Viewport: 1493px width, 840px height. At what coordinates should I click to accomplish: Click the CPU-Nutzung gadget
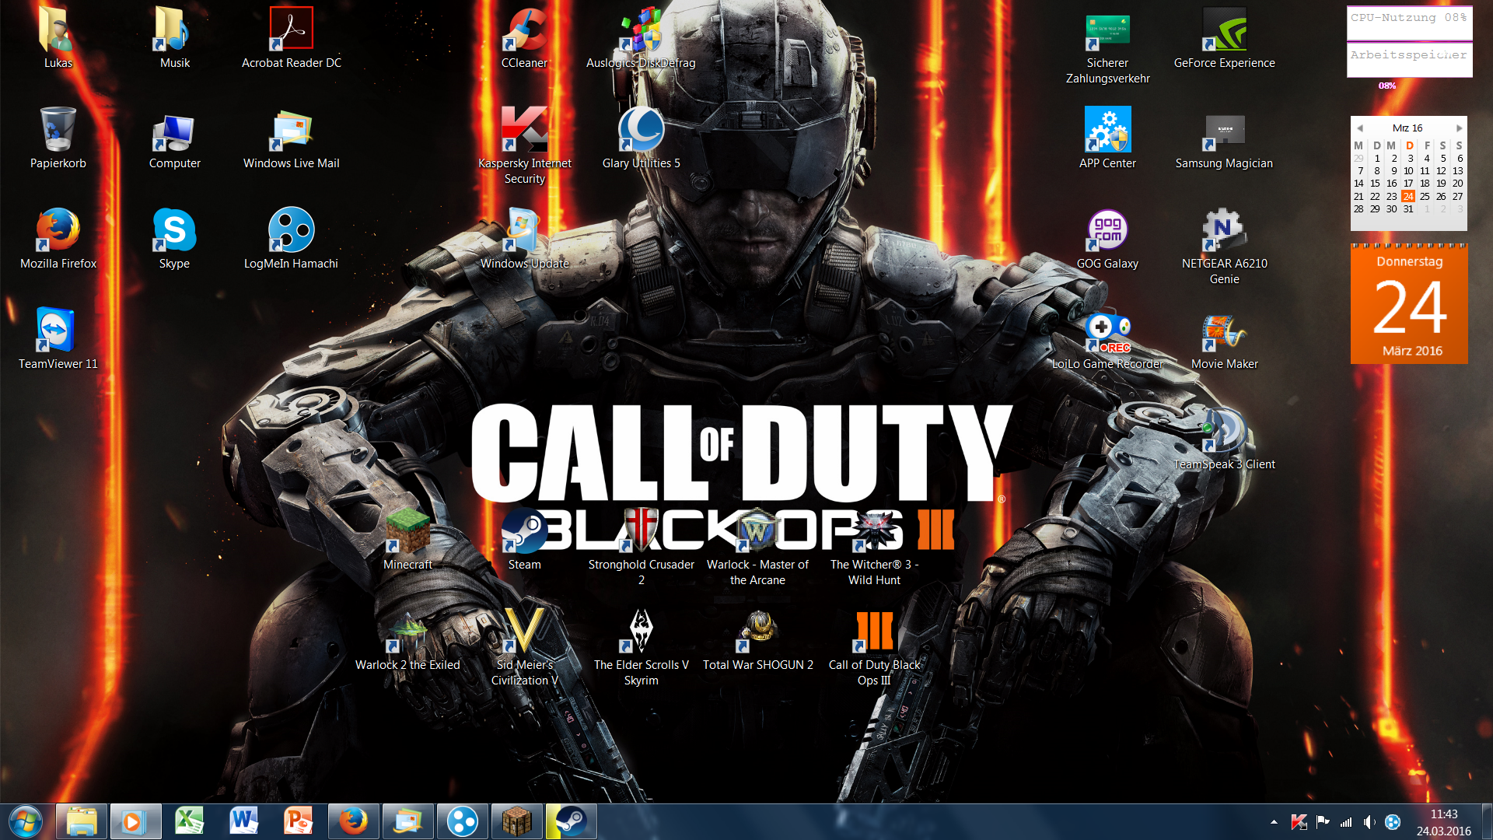(1409, 23)
